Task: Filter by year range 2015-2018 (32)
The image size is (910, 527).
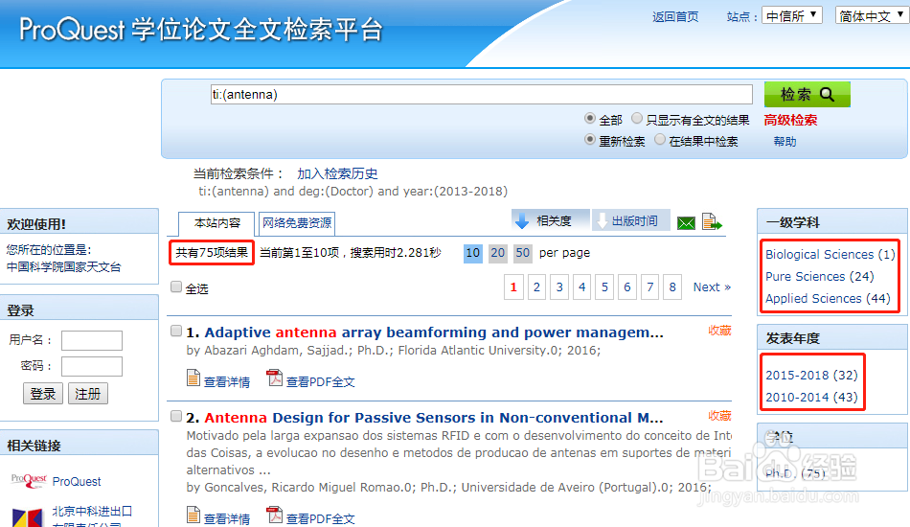Action: (x=811, y=375)
